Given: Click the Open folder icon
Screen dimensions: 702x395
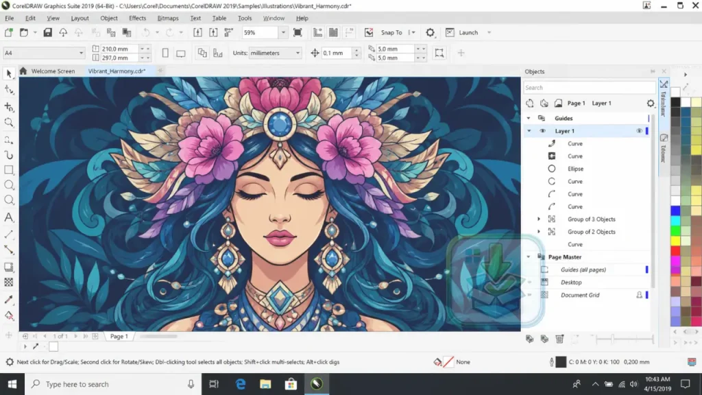Looking at the screenshot, I should [24, 32].
